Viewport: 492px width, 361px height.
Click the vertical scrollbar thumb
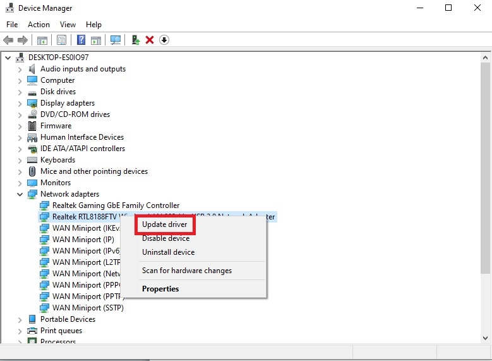(485, 168)
